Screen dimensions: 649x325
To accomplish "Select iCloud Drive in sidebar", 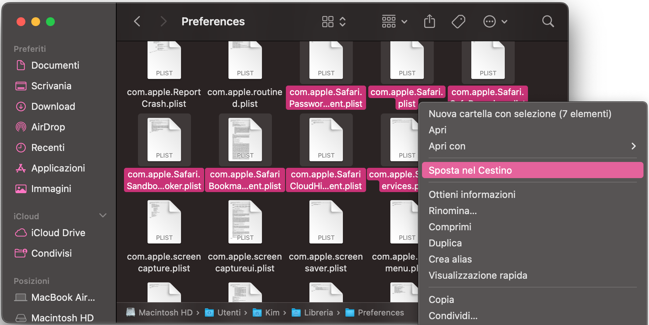I will pyautogui.click(x=58, y=233).
